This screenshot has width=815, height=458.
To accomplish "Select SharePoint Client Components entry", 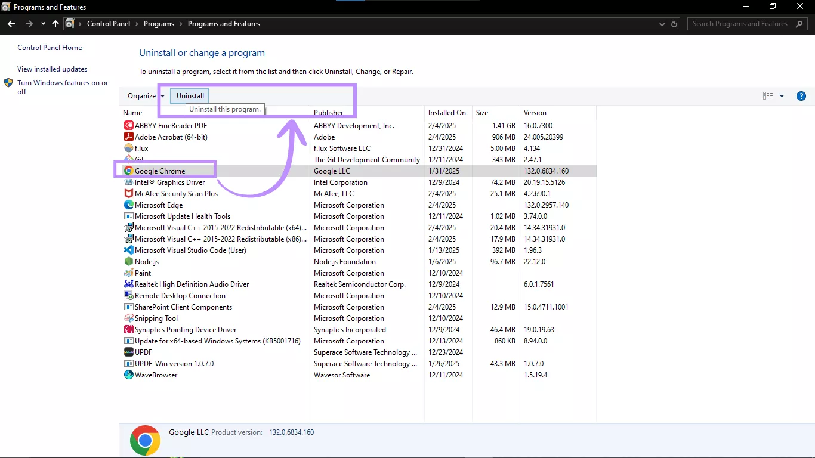I will [358, 307].
